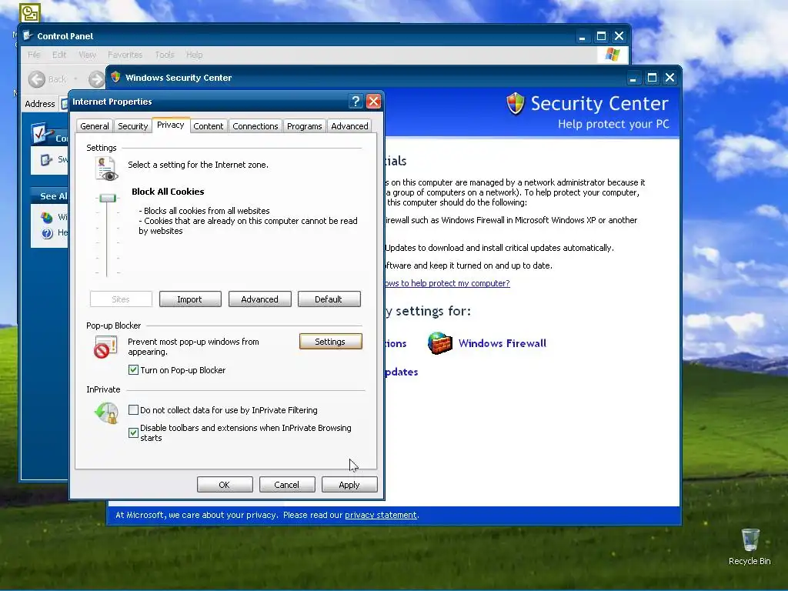Screen dimensions: 788x591
Task: Click the yellow icon at the desktop's top-left
Action: 30,13
